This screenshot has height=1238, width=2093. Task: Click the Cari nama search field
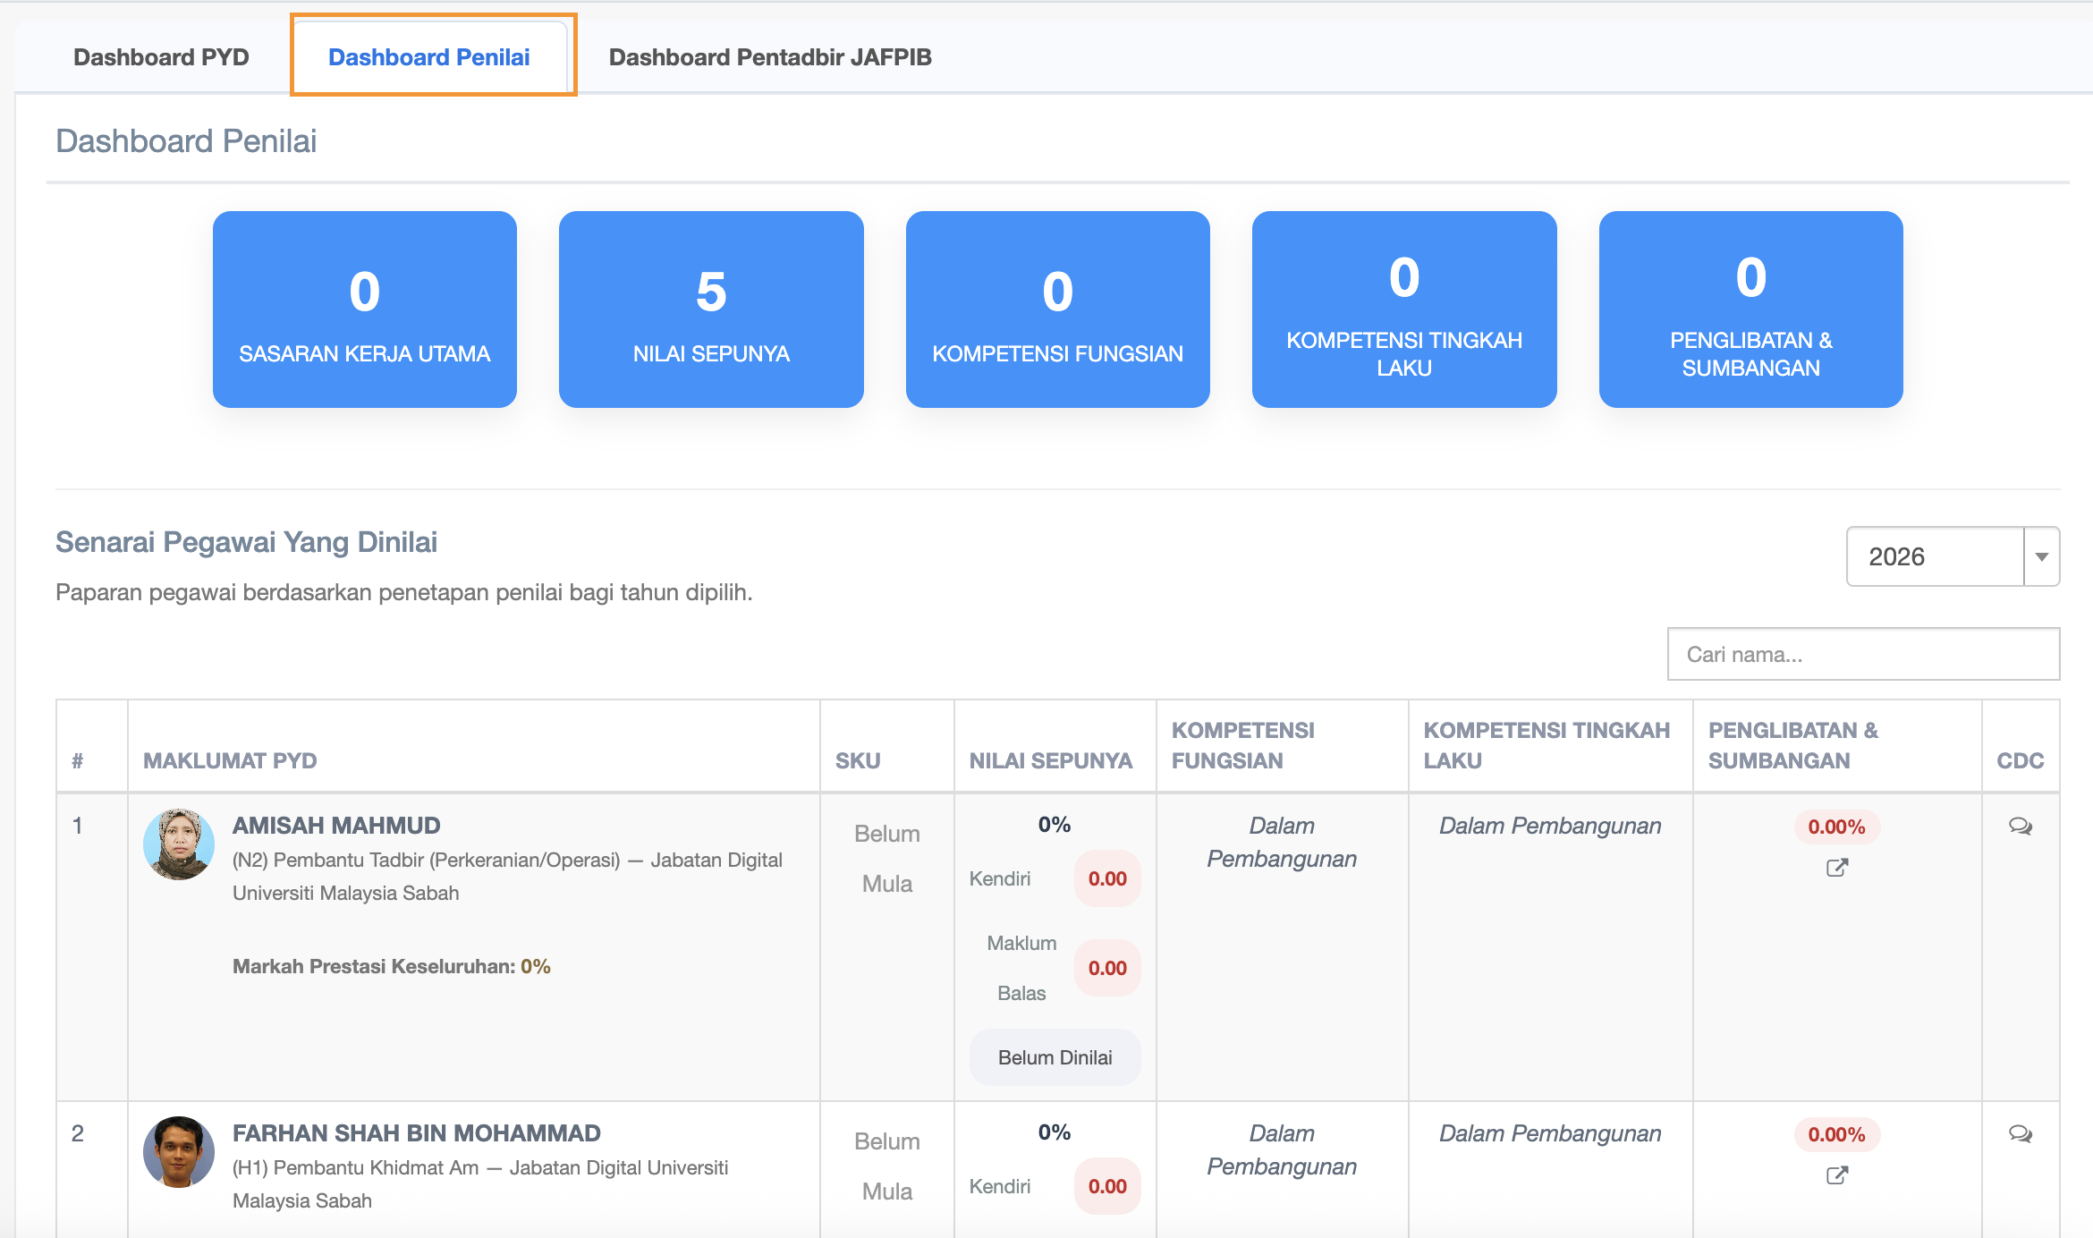tap(1863, 654)
